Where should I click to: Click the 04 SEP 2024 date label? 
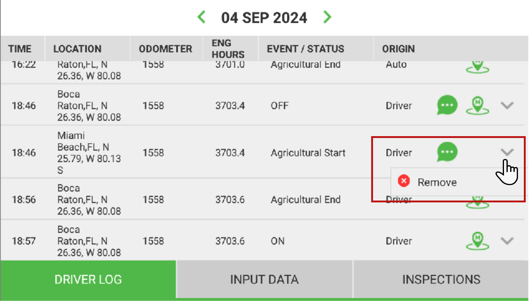[264, 18]
